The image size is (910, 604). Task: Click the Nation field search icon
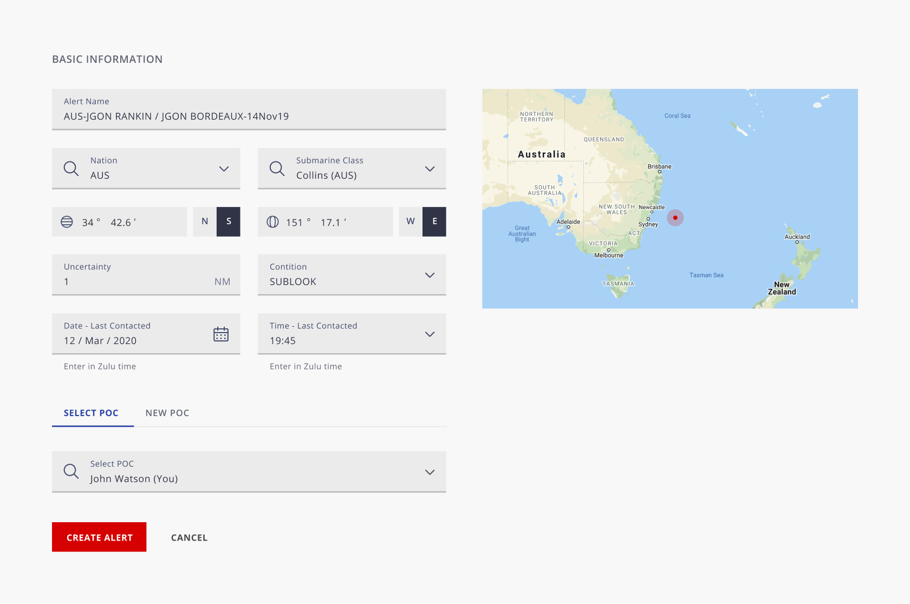click(x=71, y=168)
